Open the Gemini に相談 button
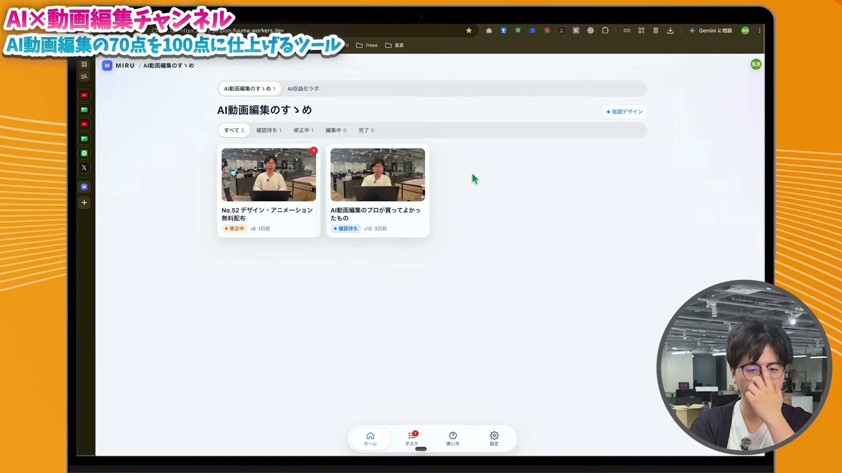Screen dimensions: 842x473 710,30
